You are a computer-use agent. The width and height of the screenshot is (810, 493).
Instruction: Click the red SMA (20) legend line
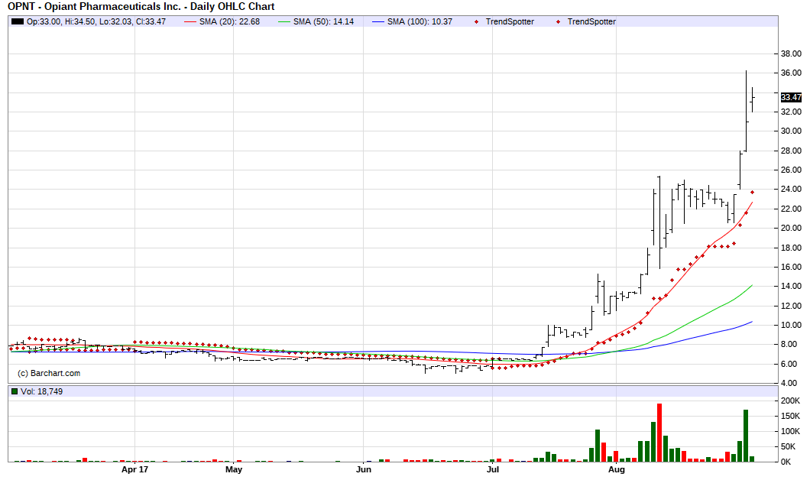pos(190,21)
